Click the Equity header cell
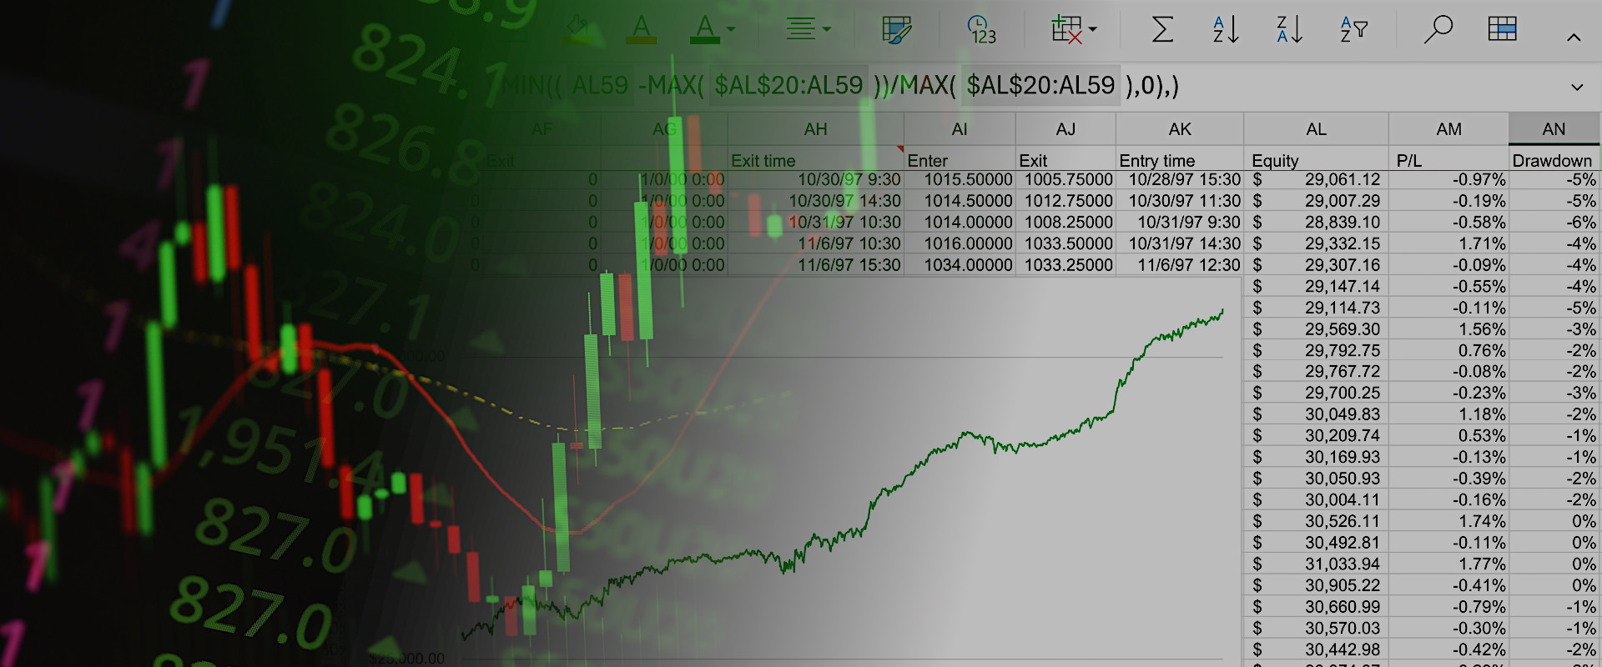This screenshot has height=667, width=1602. 1316,160
